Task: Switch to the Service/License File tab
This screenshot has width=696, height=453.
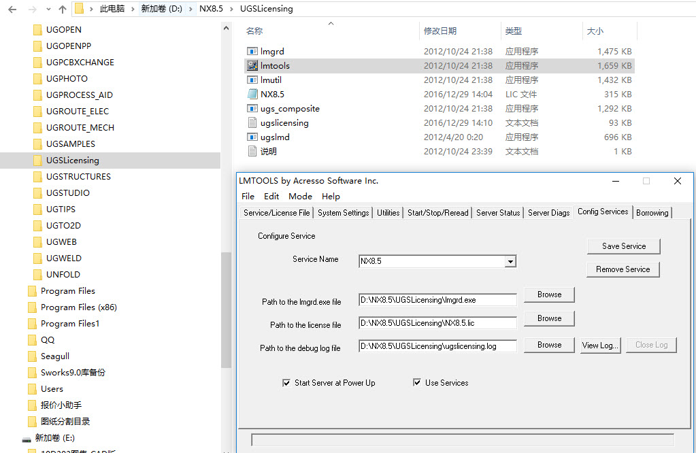Action: (276, 213)
